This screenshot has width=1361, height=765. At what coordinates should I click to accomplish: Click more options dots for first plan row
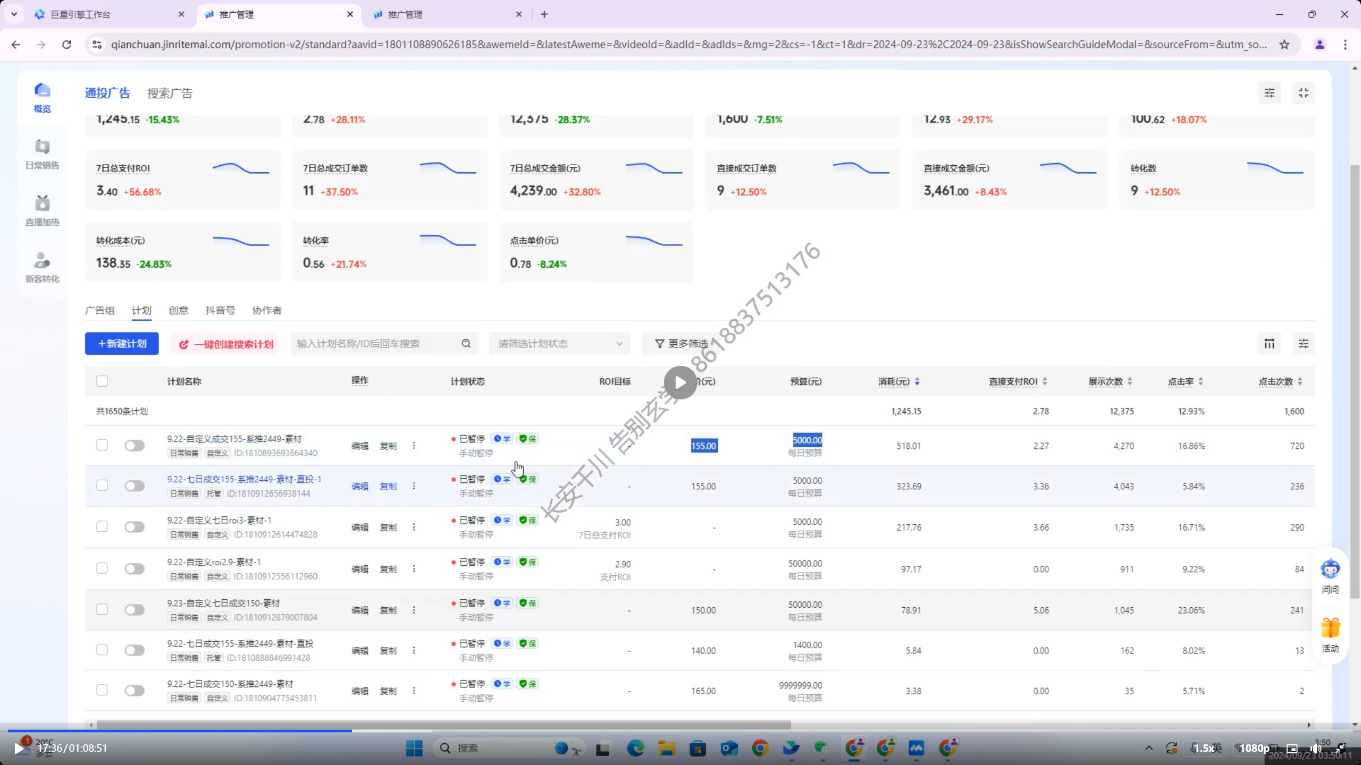tap(414, 446)
